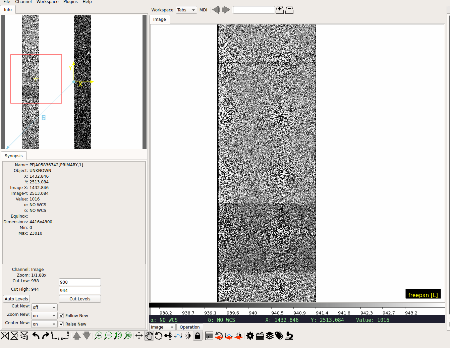The image size is (450, 348).
Task: Uncheck the Follow New checkbox
Action: (x=61, y=315)
